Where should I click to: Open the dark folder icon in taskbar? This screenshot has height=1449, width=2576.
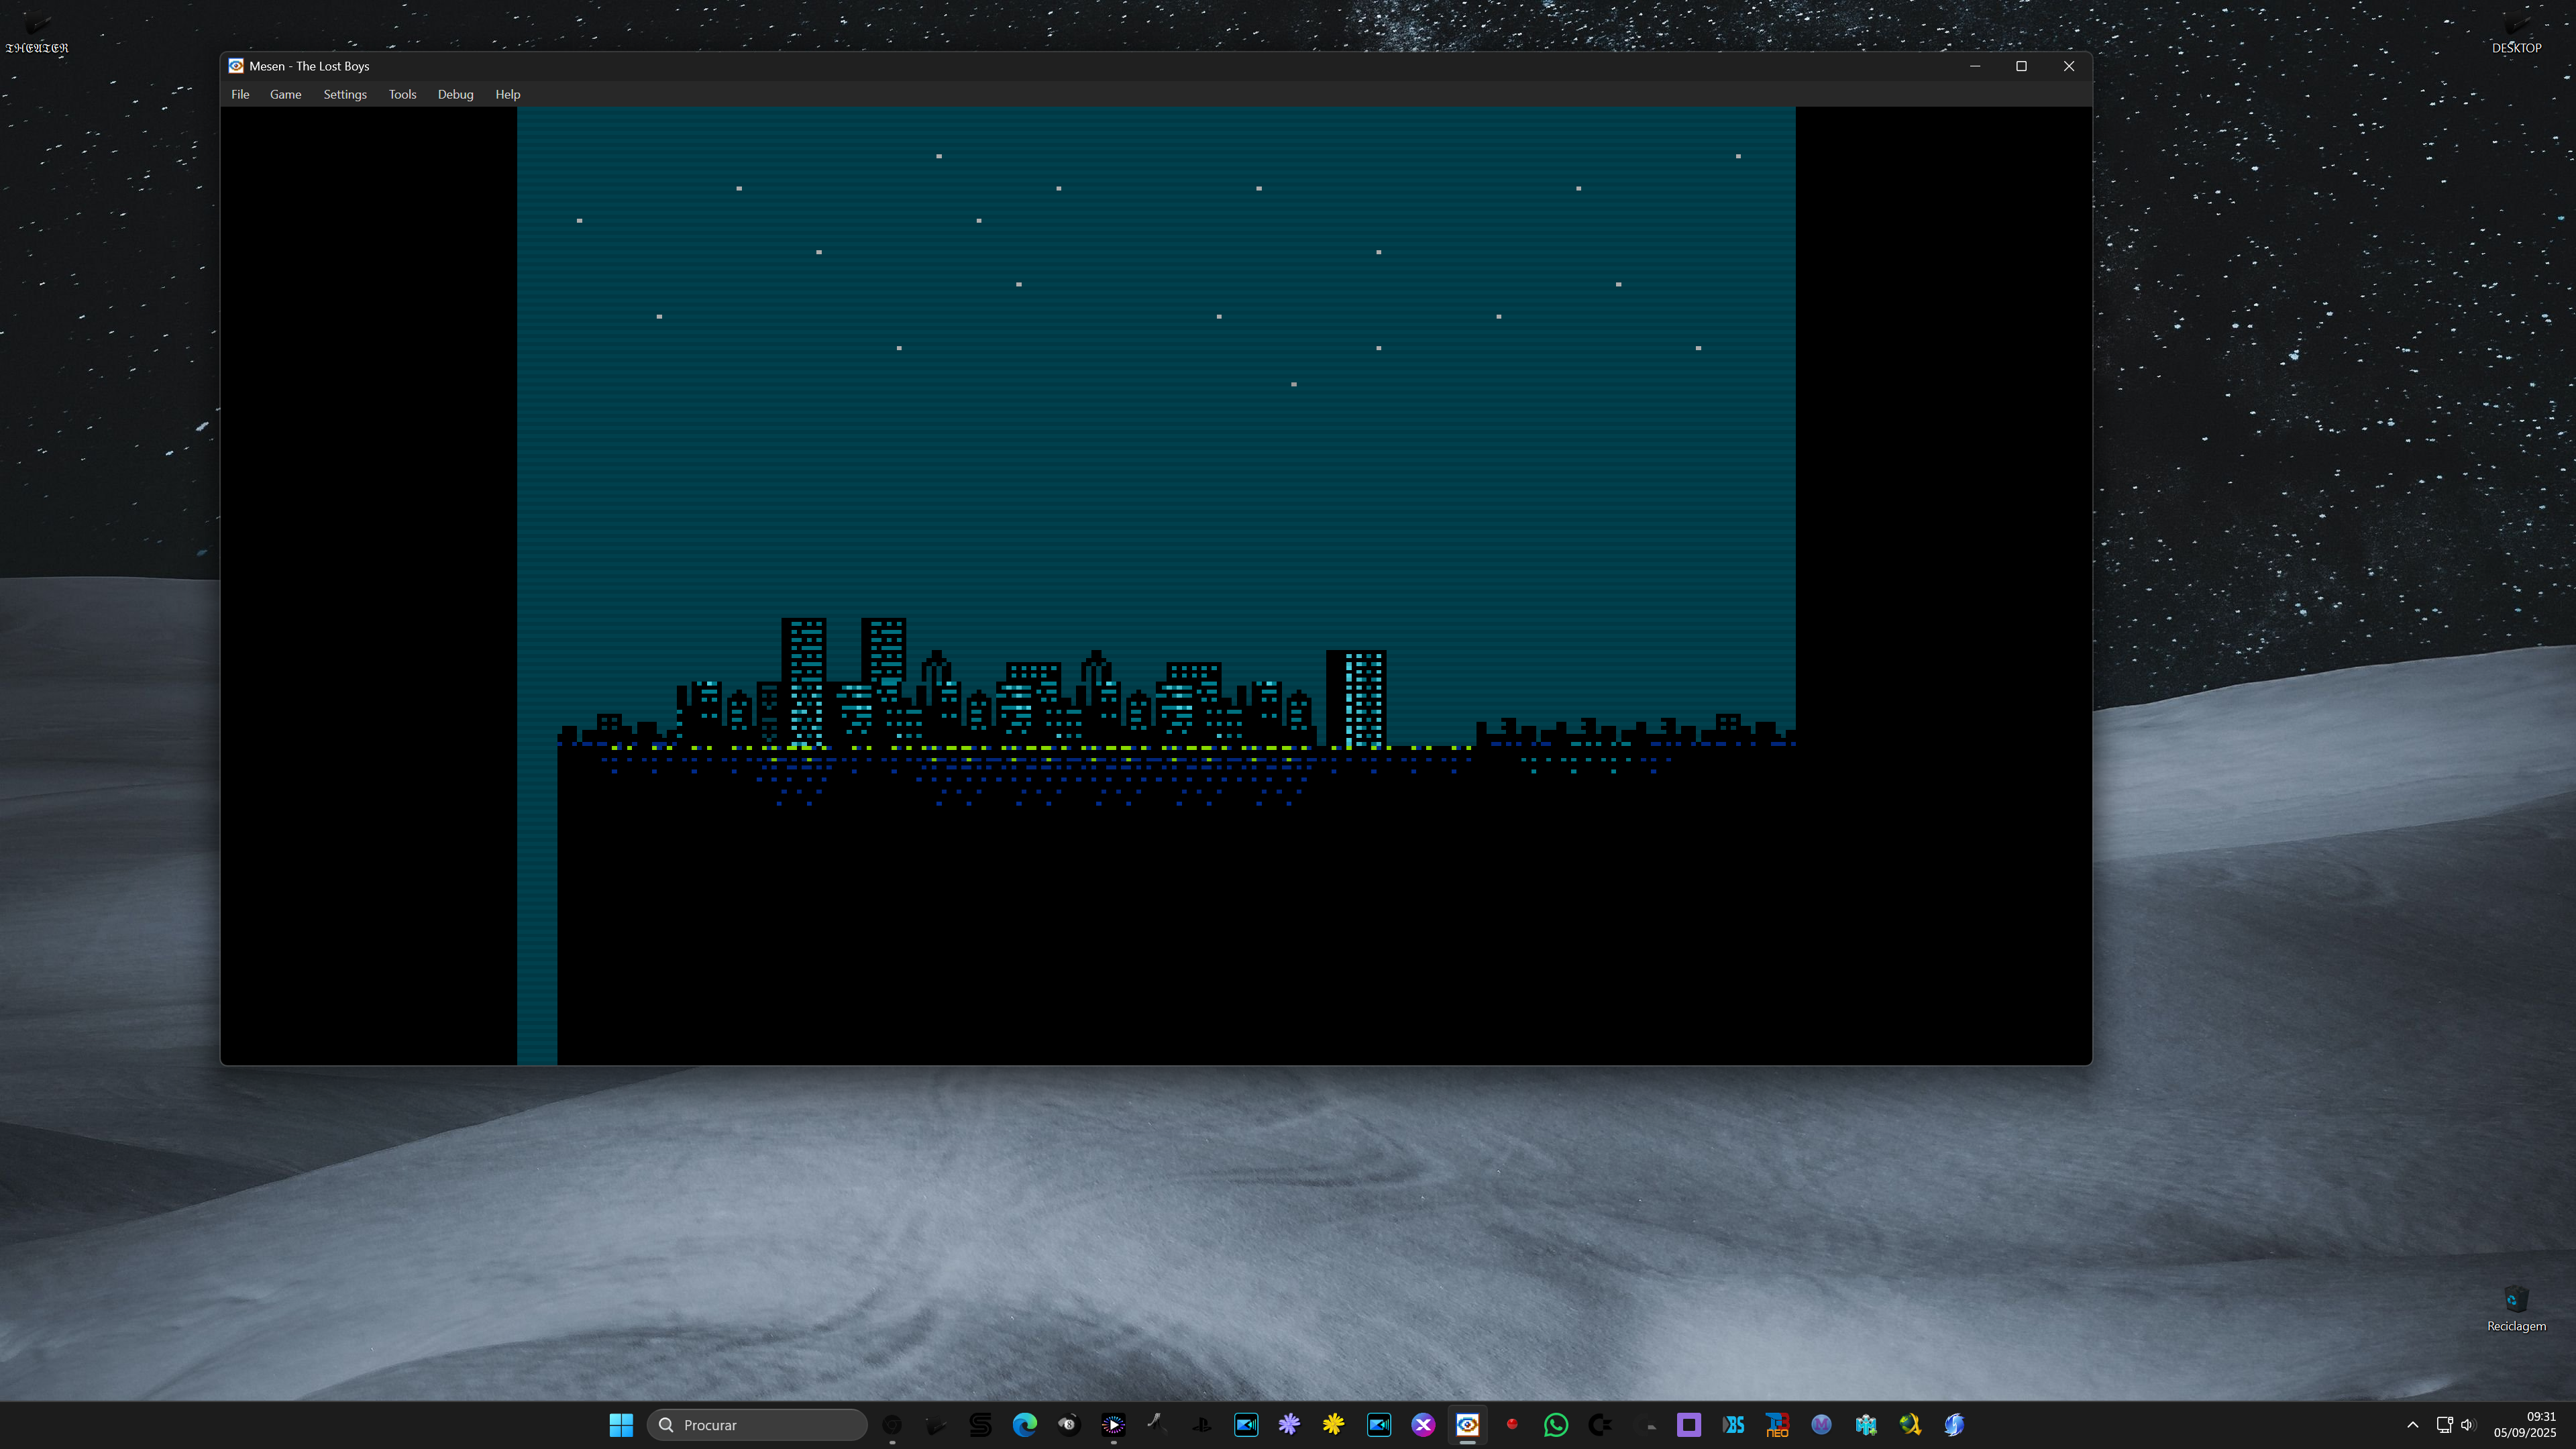point(936,1425)
